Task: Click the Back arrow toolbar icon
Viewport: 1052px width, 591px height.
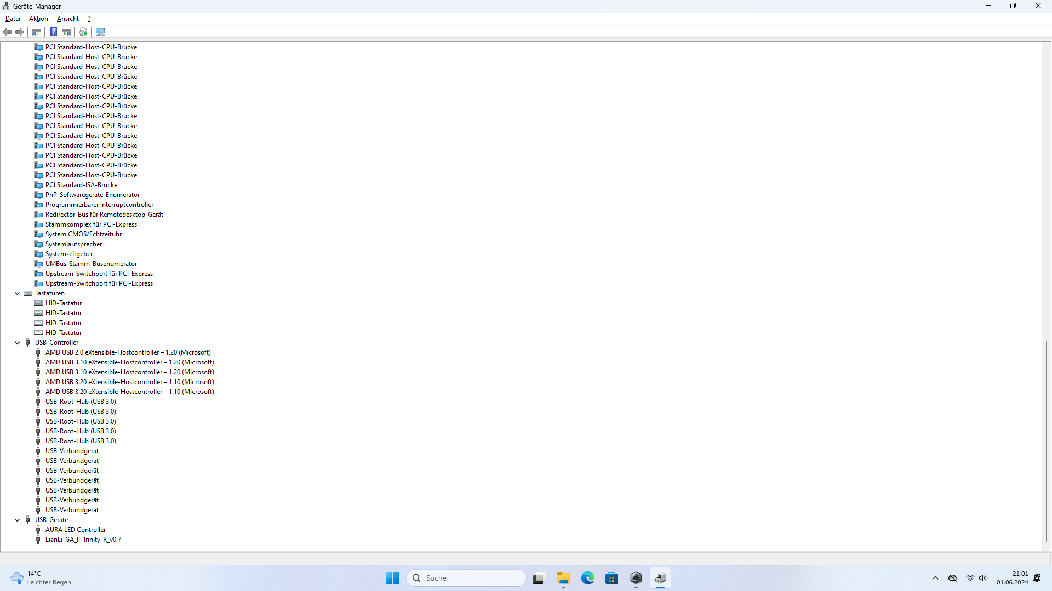Action: 7,32
